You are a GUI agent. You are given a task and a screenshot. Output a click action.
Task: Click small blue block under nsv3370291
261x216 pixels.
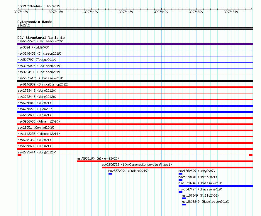(110, 174)
